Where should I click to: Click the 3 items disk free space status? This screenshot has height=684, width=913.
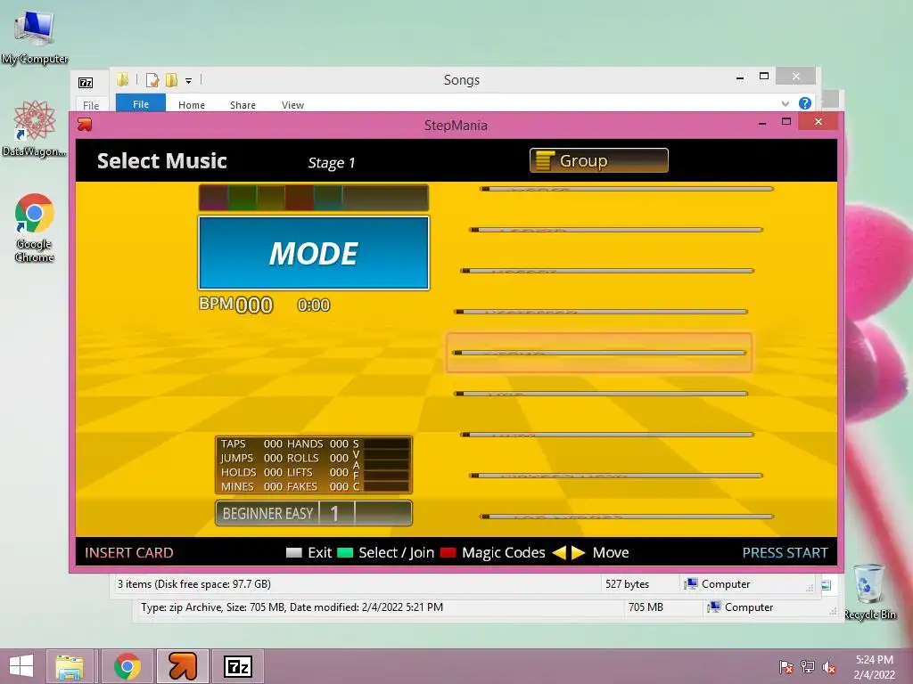tap(193, 584)
